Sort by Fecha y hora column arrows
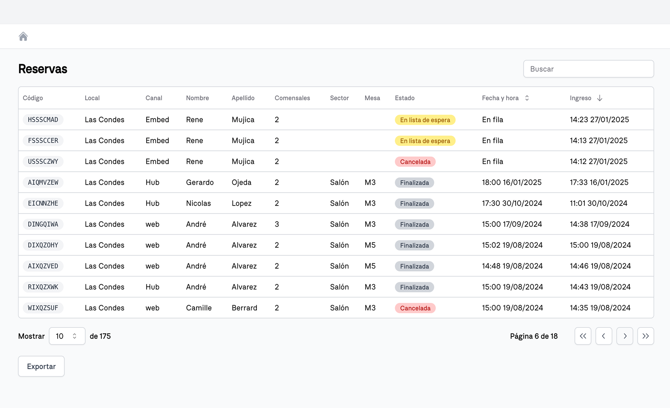This screenshot has height=408, width=670. click(527, 98)
